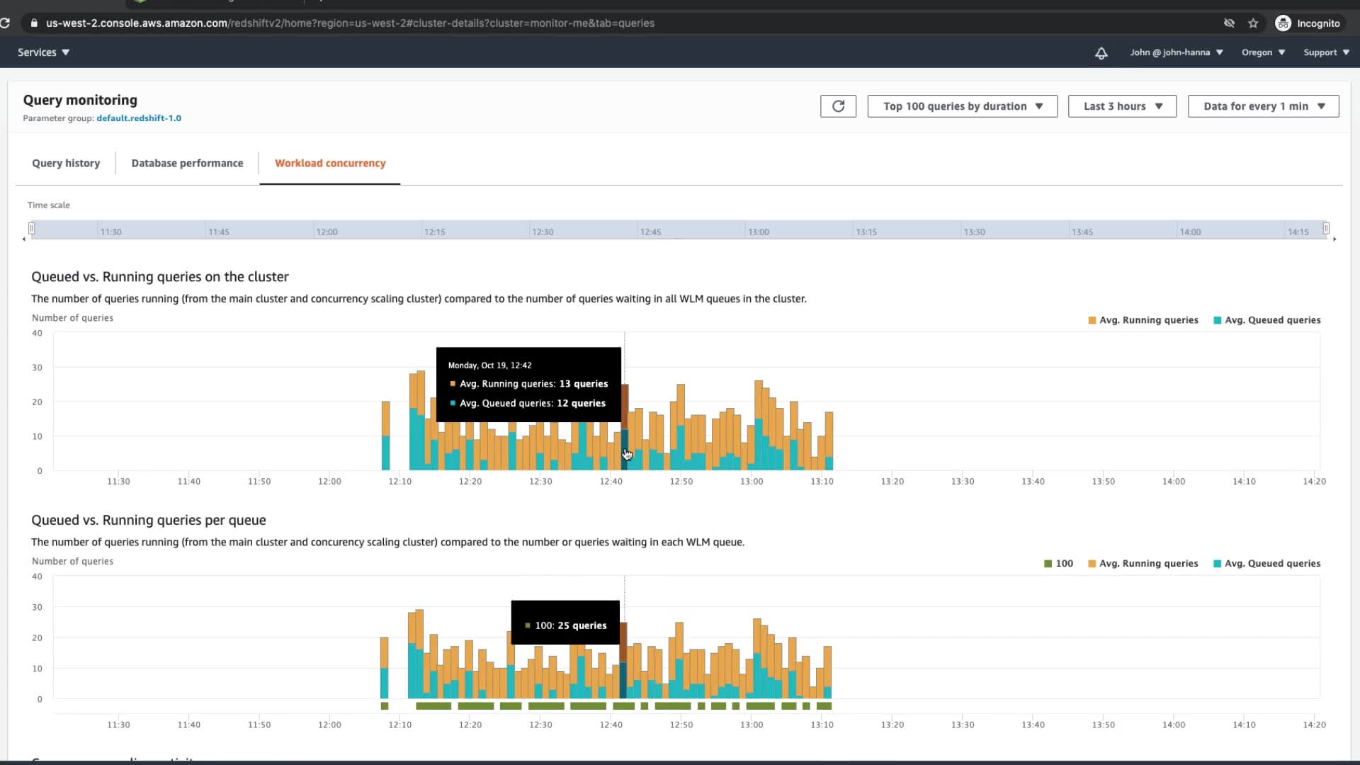Switch to the Query history tab

[66, 163]
